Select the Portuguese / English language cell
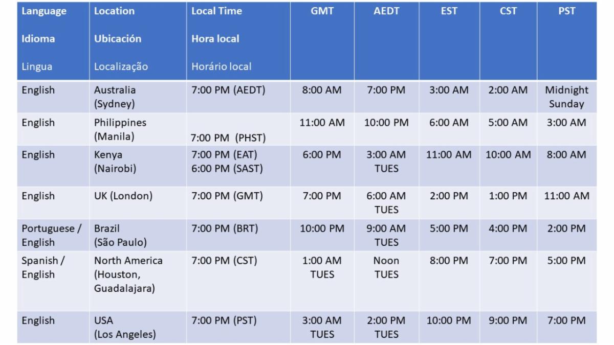Screen dimensions: 614x345 click(x=51, y=235)
